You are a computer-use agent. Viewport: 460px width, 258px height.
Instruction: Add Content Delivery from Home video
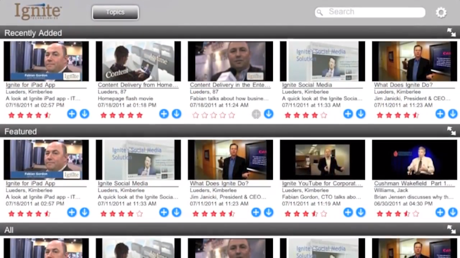(x=164, y=114)
